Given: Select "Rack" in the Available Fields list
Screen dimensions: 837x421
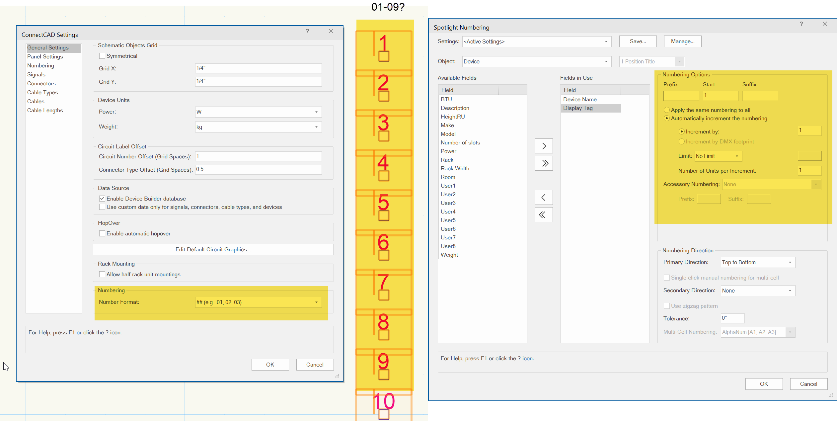Looking at the screenshot, I should coord(447,160).
